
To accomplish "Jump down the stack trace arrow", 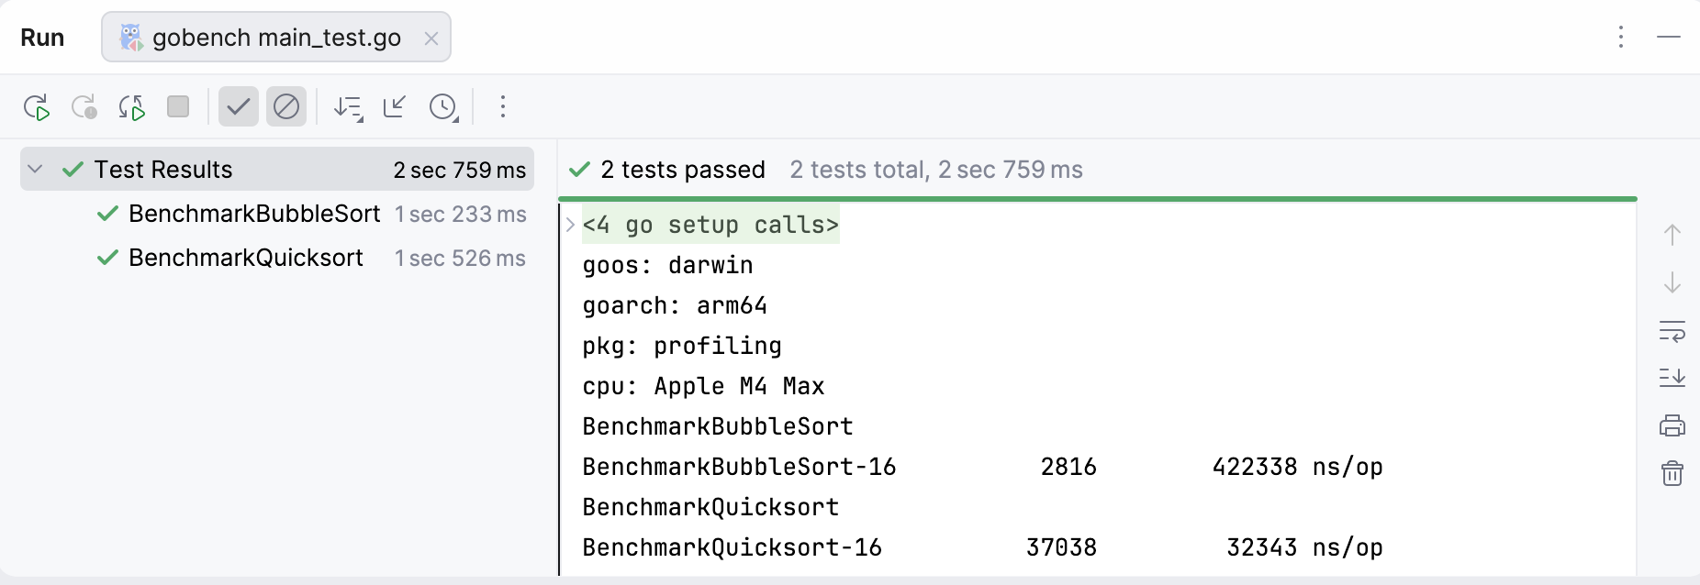I will tap(1672, 282).
